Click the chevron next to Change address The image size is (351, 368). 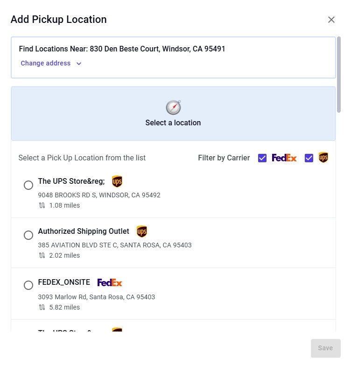click(79, 64)
